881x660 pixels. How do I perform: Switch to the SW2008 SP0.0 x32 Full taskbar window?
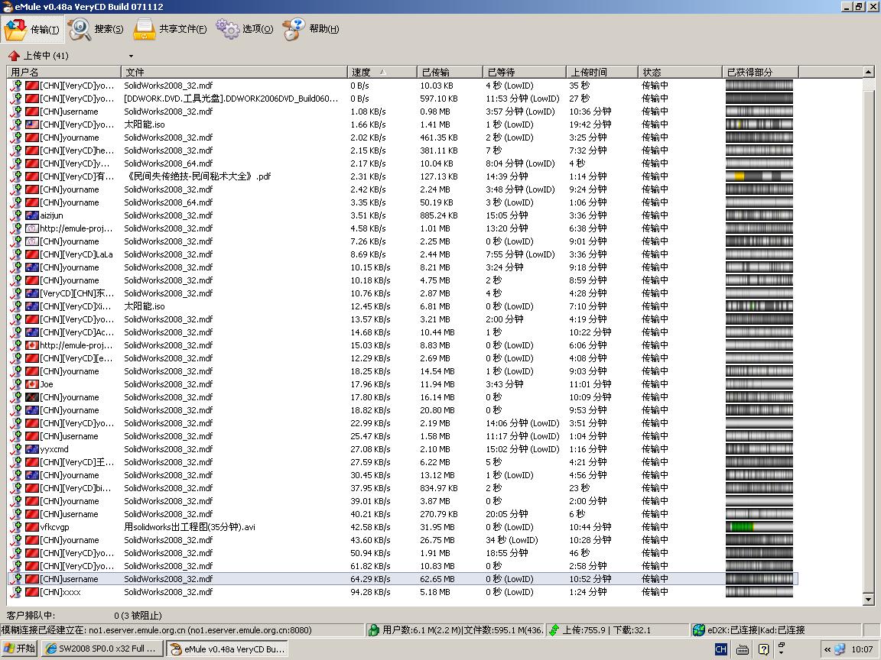click(102, 649)
